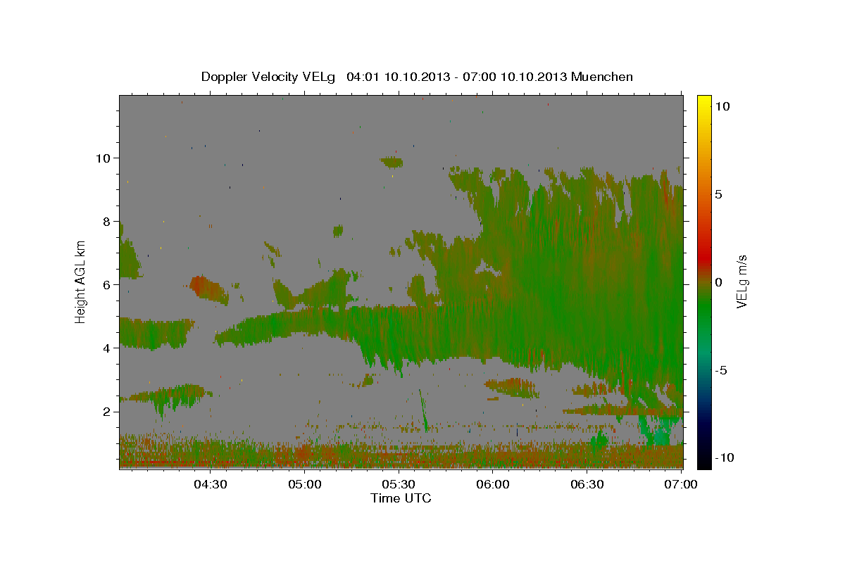Click the 'Time UTC' axis label
This screenshot has height=563, width=845.
401,498
